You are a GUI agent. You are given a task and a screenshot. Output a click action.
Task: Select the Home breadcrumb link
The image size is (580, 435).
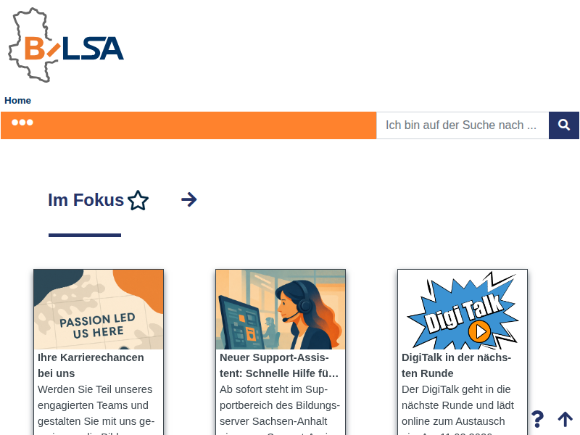(x=17, y=100)
